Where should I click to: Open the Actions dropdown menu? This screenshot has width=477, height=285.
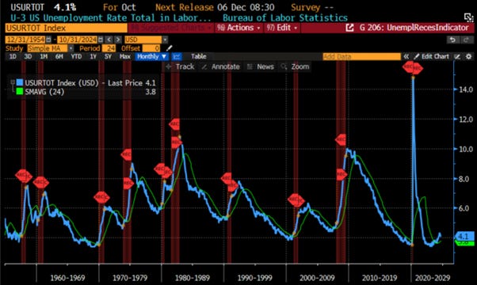coord(238,28)
